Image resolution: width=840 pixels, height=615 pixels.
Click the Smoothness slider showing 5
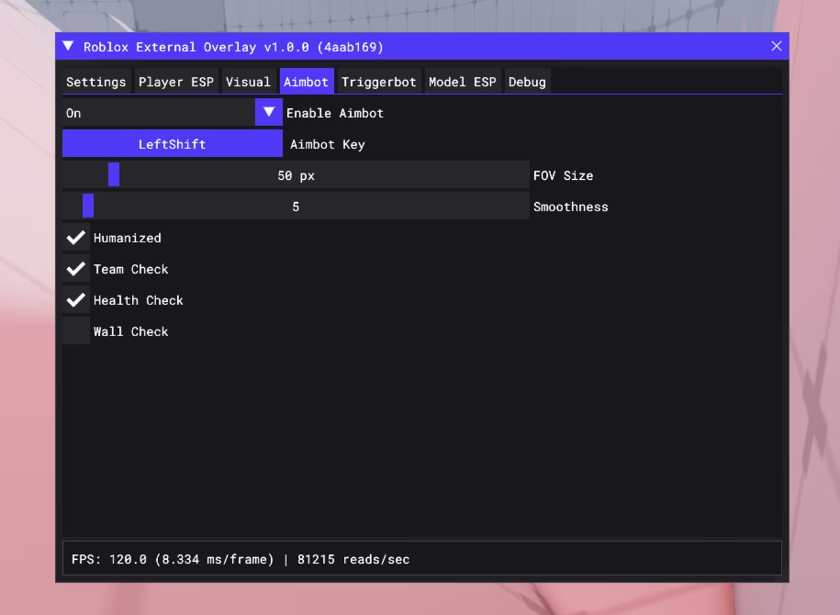[x=296, y=206]
